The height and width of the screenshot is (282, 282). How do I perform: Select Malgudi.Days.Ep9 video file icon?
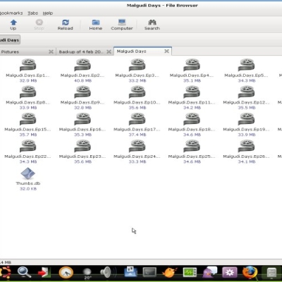tap(82, 92)
